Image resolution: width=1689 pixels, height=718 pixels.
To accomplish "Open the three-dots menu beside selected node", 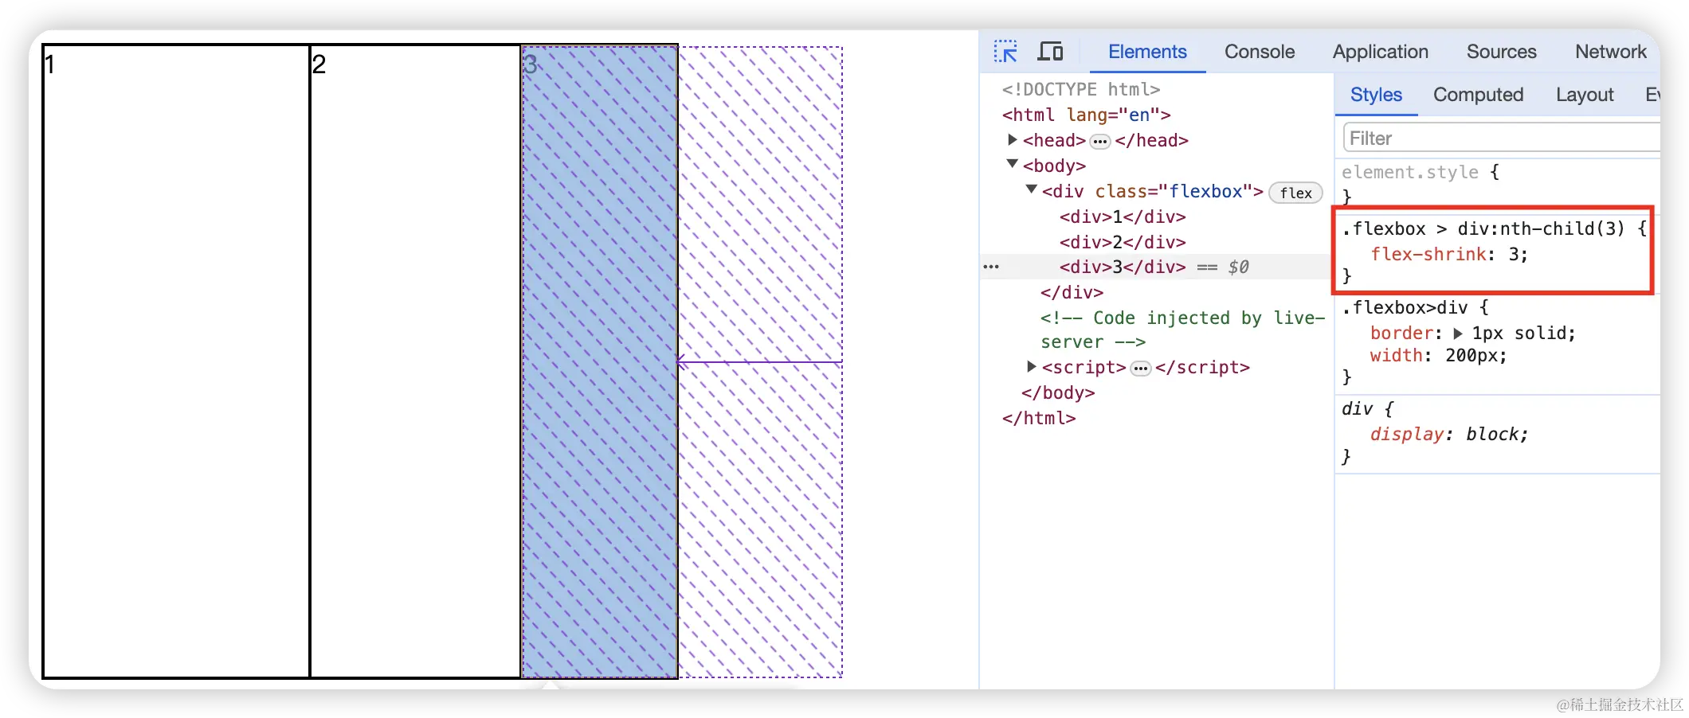I will coord(991,267).
